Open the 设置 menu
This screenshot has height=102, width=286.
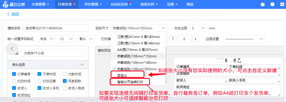(x=172, y=5)
